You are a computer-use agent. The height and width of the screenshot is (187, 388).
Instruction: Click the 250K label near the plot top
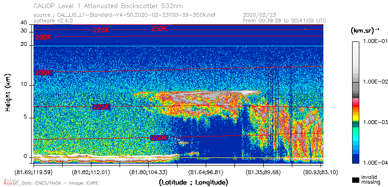tap(159, 29)
